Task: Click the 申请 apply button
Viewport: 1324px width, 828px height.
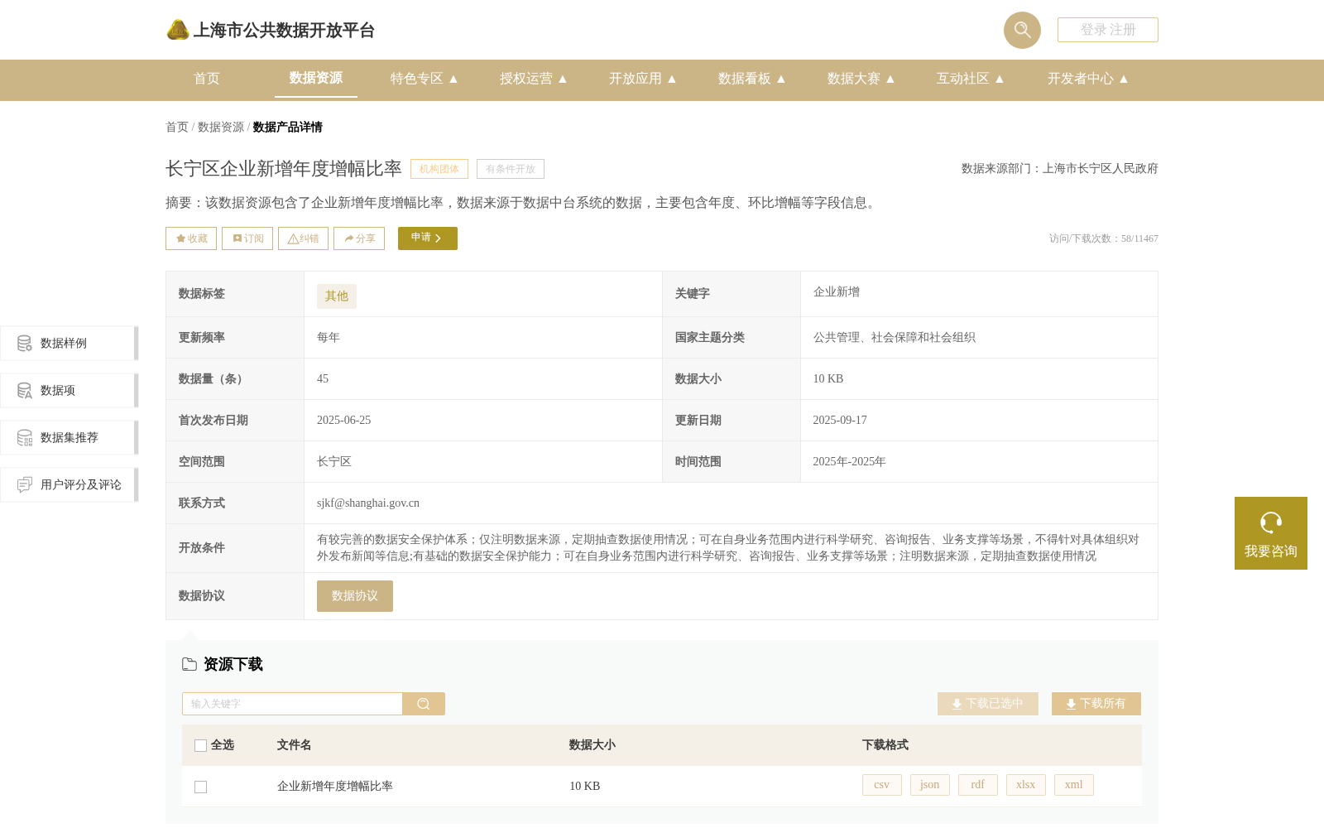Action: 428,238
